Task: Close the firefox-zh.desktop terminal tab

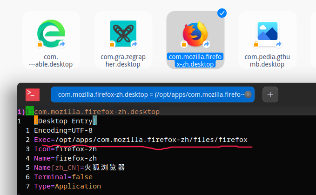Action: click(248, 94)
